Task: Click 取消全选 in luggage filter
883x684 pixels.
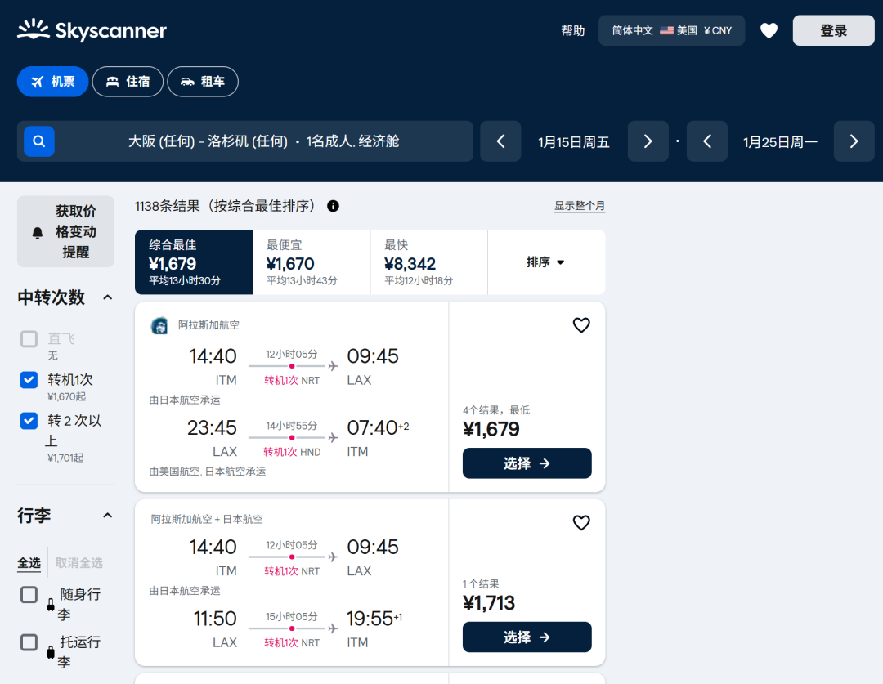Action: pos(78,563)
